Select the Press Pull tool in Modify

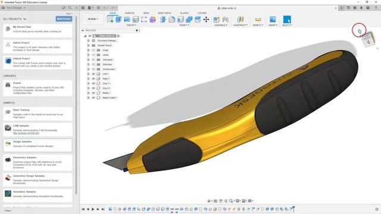point(163,20)
